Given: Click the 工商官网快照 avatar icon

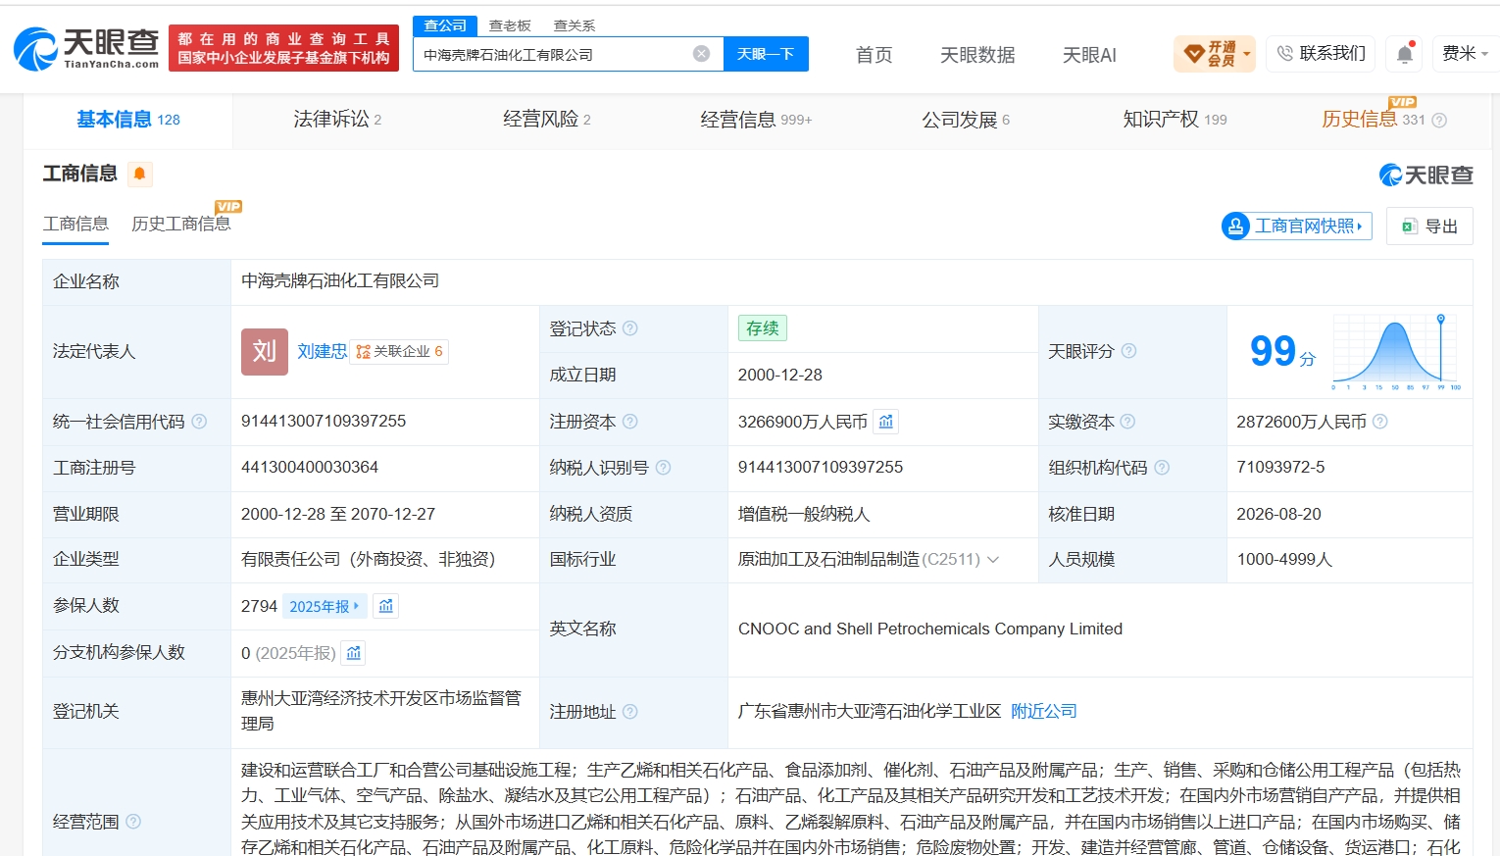Looking at the screenshot, I should pyautogui.click(x=1235, y=227).
